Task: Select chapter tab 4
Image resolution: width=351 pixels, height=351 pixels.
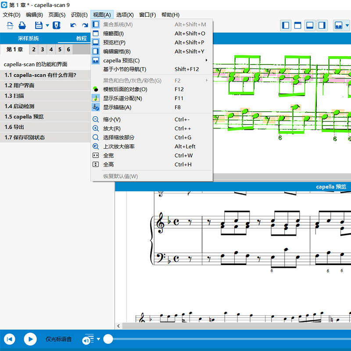Action: pos(51,50)
